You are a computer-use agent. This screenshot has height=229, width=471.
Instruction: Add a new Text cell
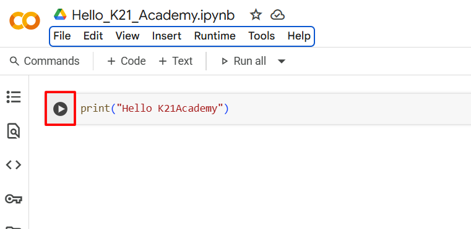tap(175, 61)
